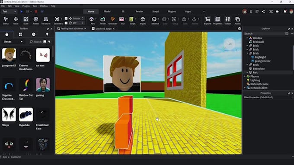Toggle the move snapping checkbox

click(x=66, y=19)
